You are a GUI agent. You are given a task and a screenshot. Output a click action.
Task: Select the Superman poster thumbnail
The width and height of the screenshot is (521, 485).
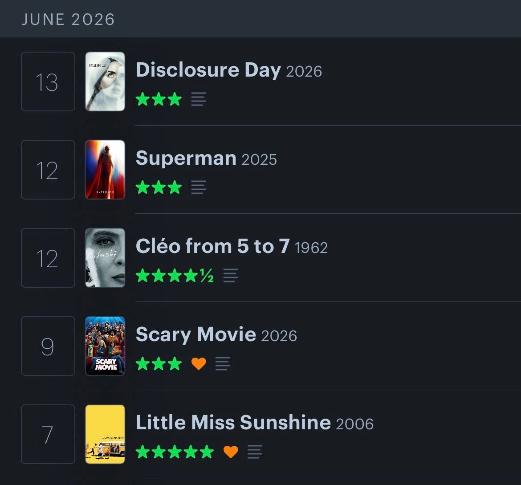[x=105, y=170]
